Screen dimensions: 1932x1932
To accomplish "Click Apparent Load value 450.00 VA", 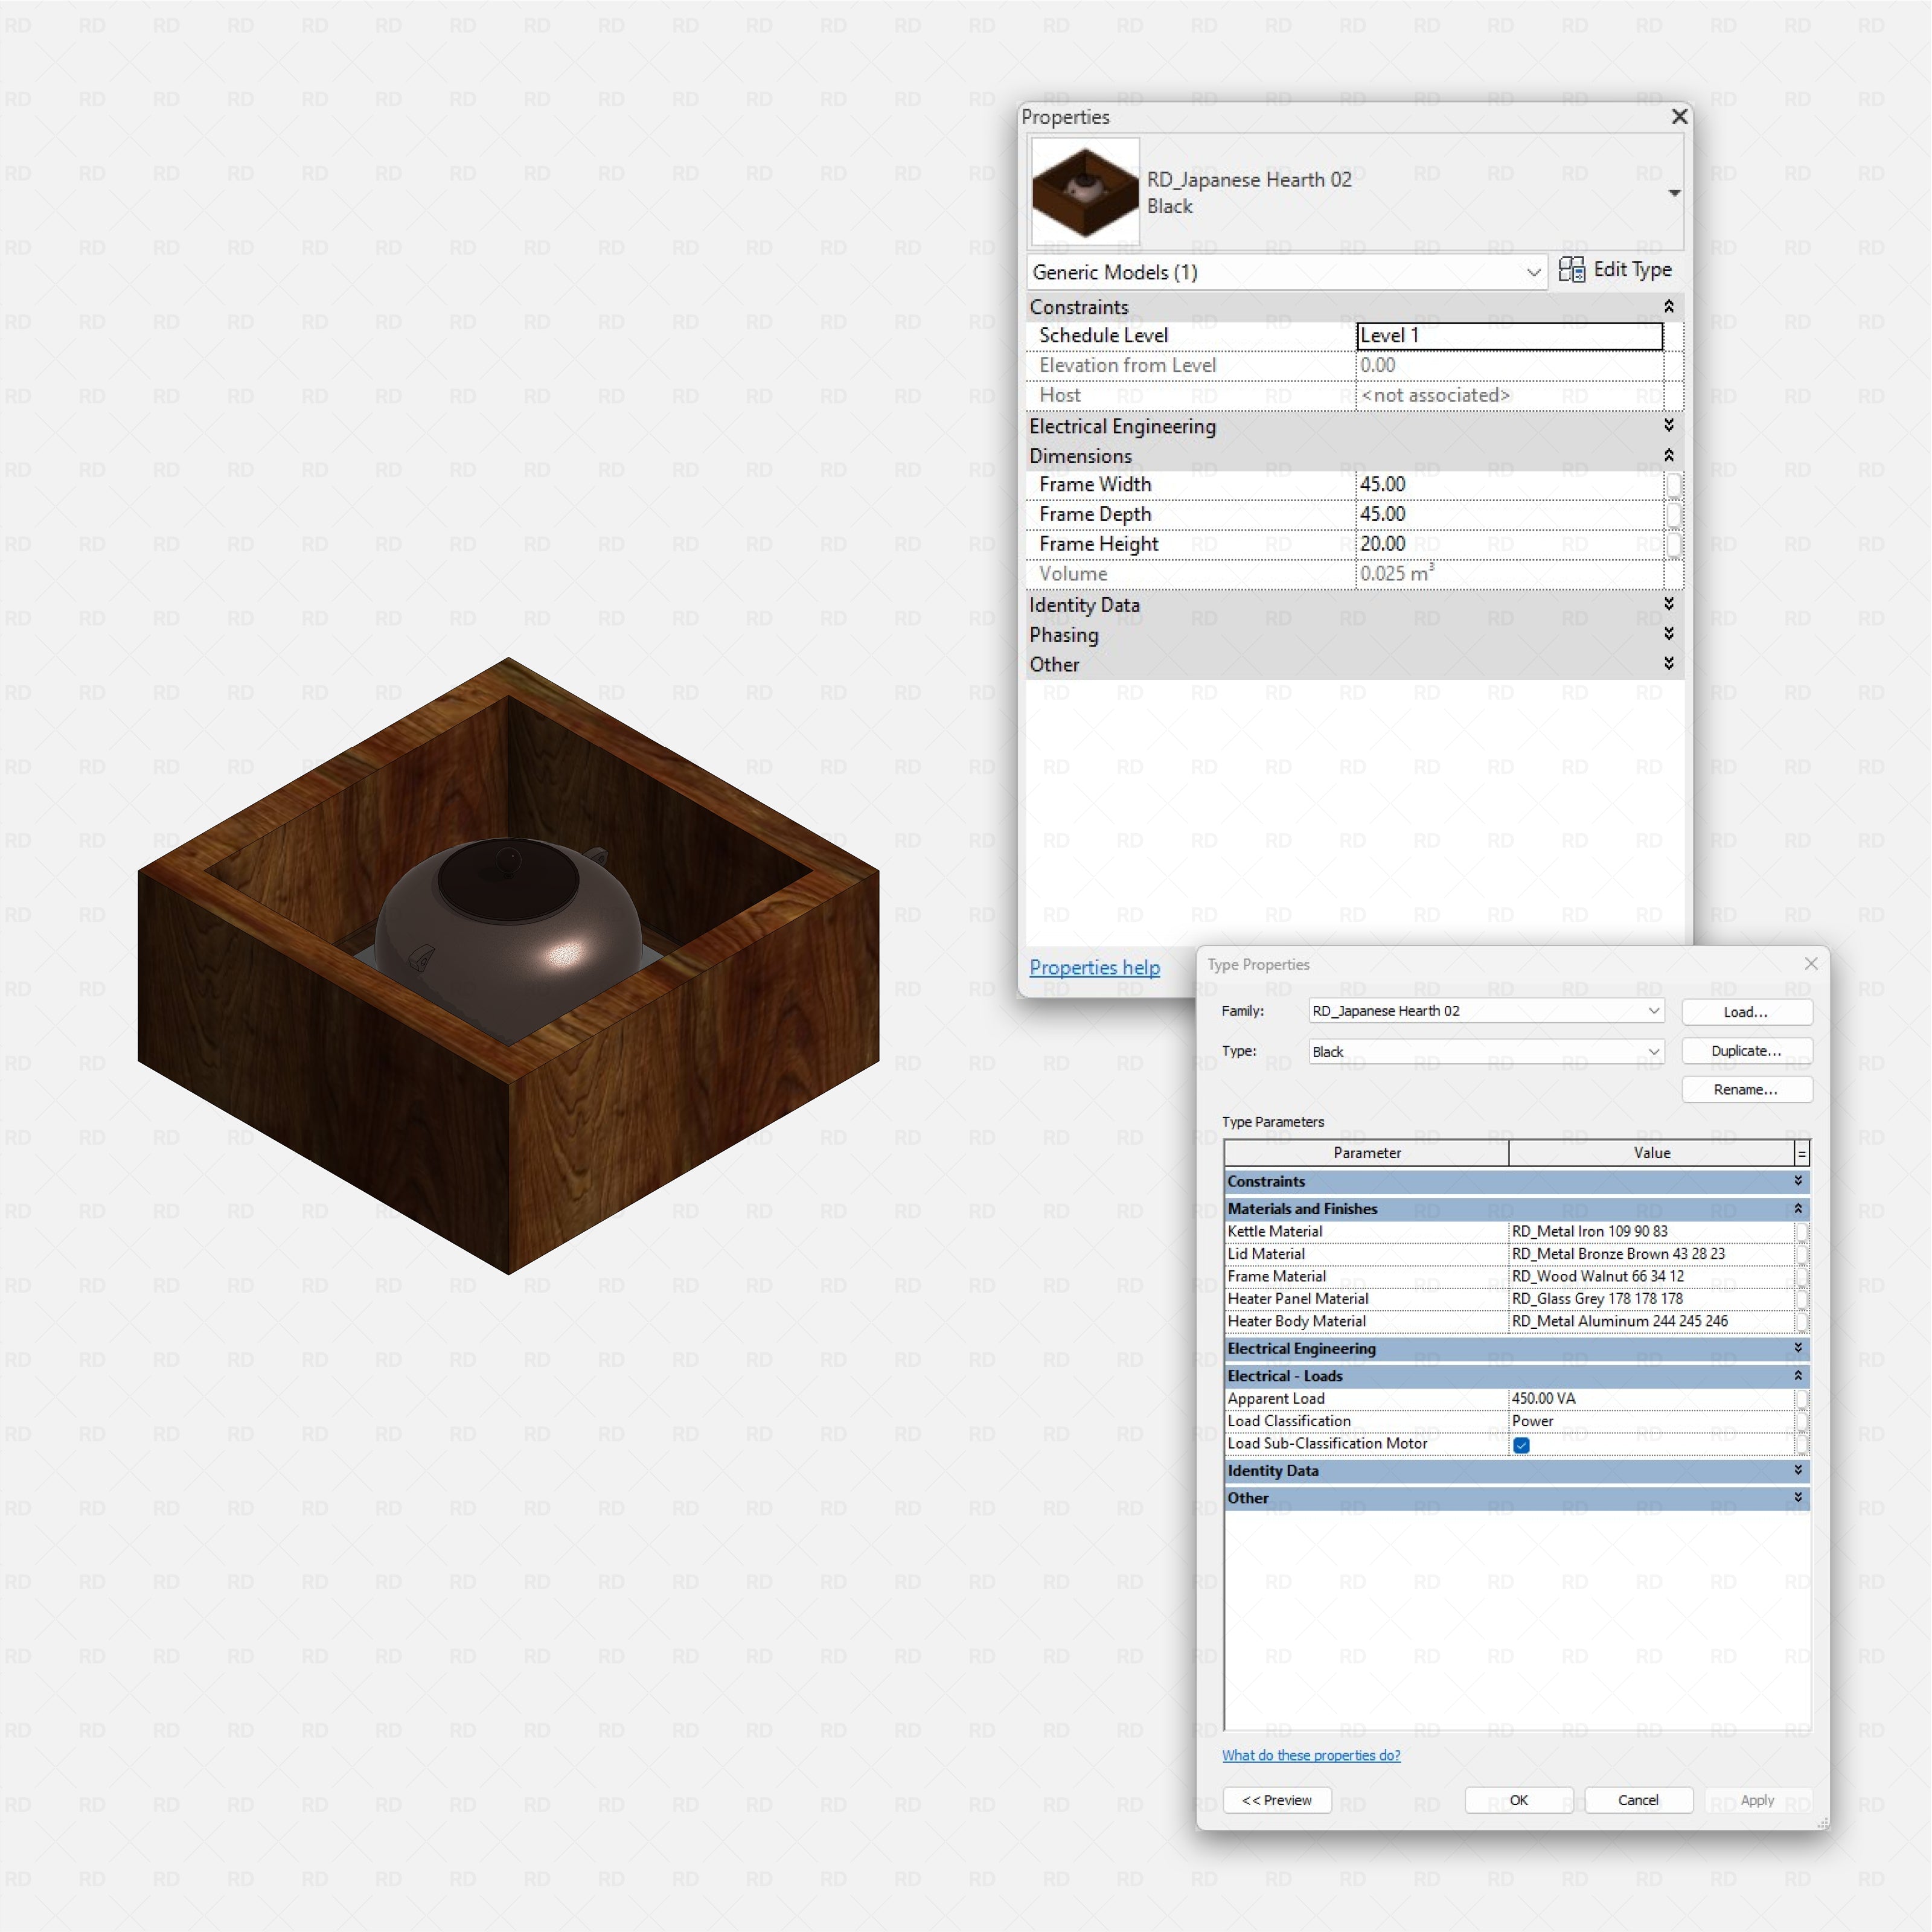I will (1650, 1399).
